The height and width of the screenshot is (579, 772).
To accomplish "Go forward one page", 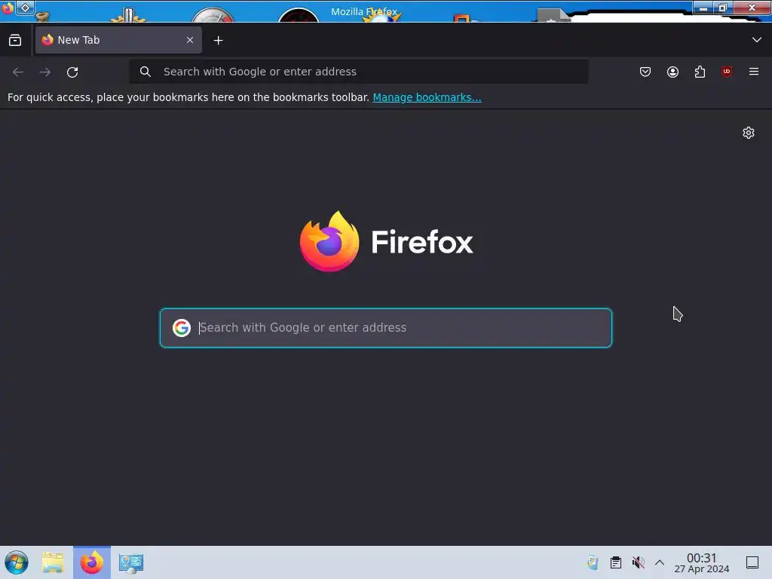I will pos(45,72).
